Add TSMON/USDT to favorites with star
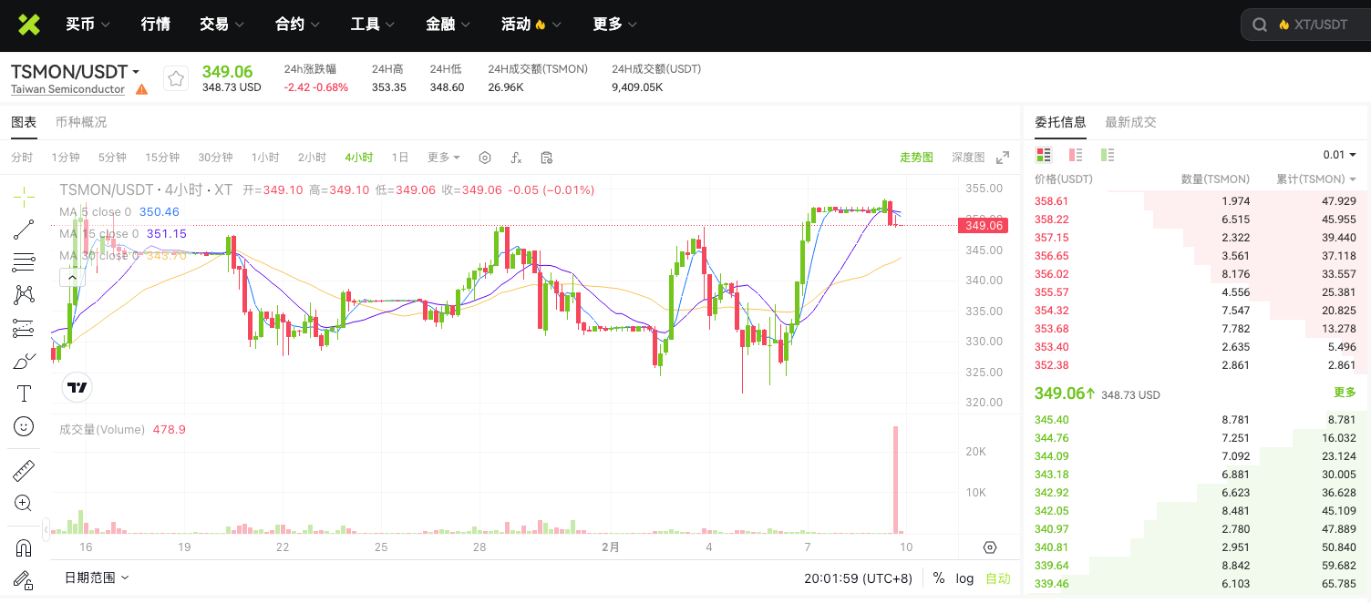 tap(176, 79)
